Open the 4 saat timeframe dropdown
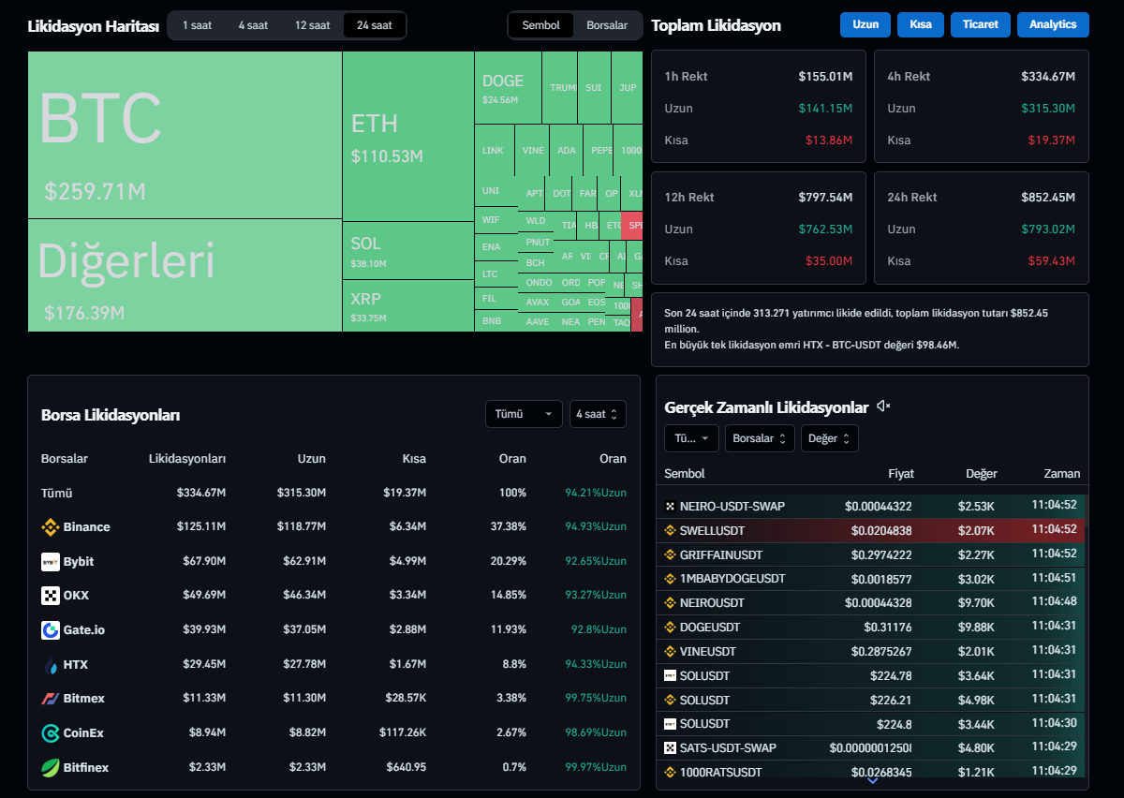 [597, 414]
